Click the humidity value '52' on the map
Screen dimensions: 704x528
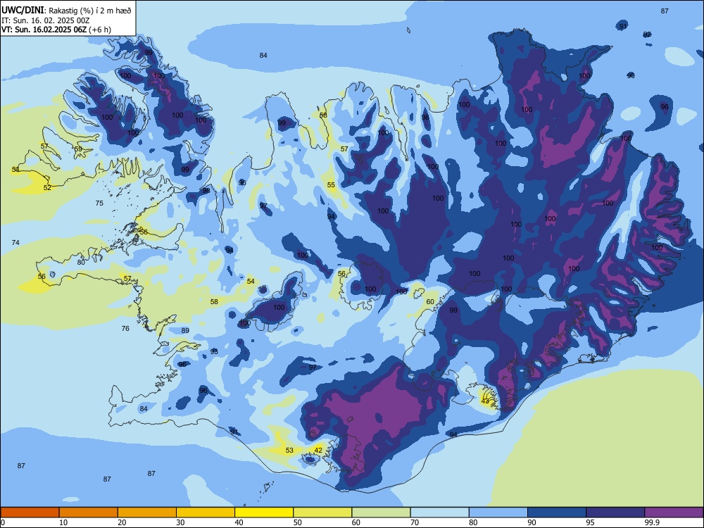pos(48,188)
